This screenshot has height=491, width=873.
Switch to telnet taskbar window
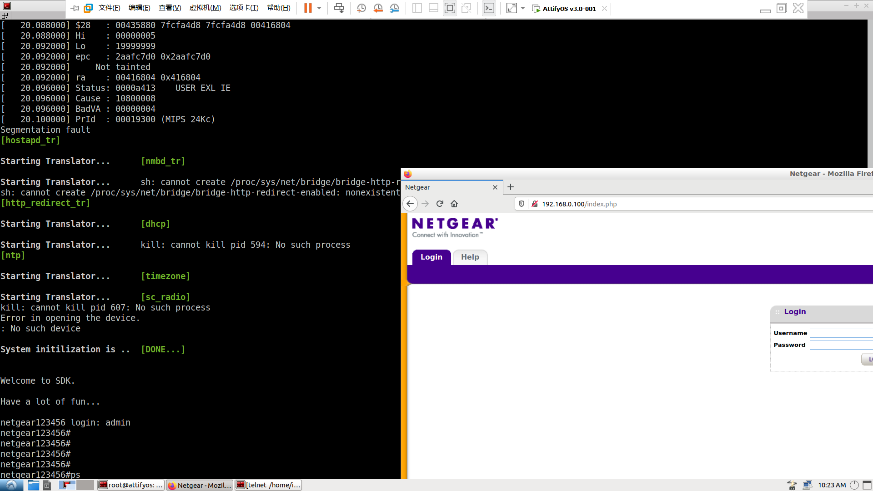click(268, 485)
